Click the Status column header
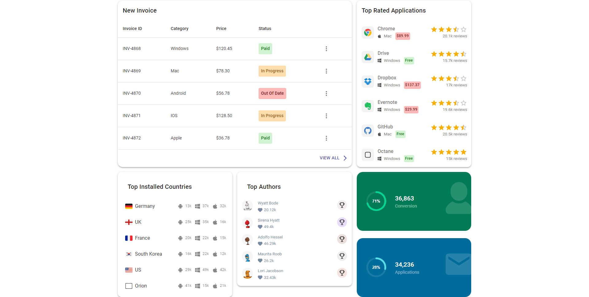Screen dimensions: 589x297 tap(265, 29)
